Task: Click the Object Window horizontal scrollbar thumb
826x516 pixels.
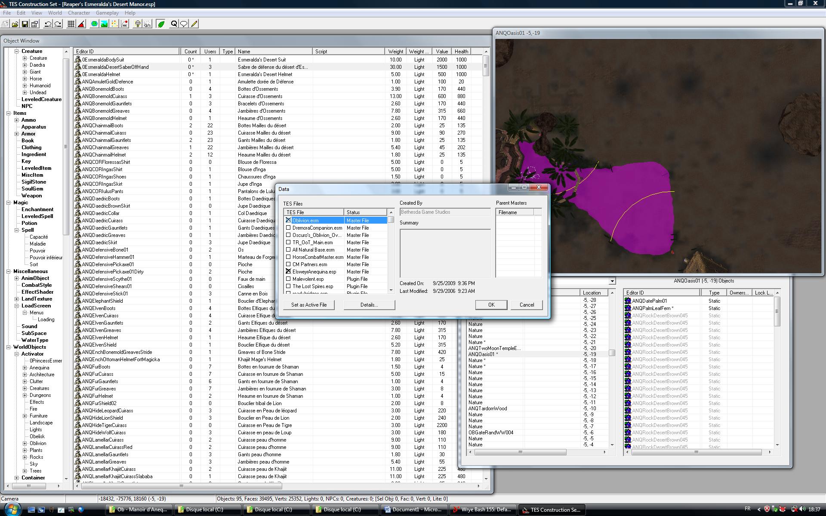Action: click(x=182, y=486)
